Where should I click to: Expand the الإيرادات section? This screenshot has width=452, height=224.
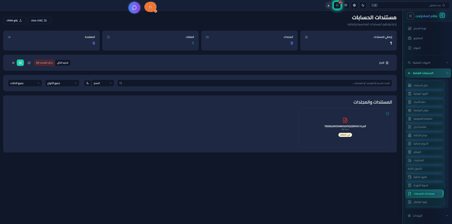click(428, 215)
